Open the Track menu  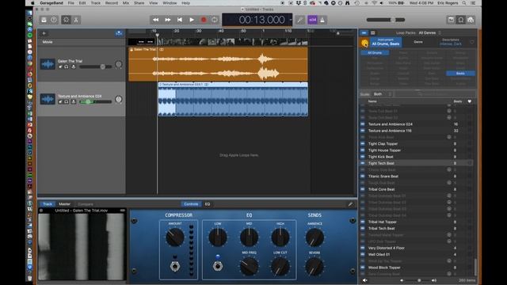coord(95,3)
